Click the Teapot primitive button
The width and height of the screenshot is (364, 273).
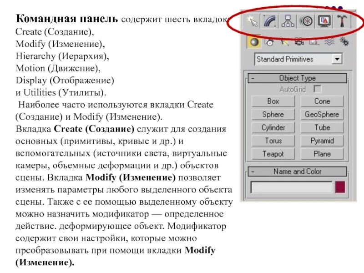(273, 154)
